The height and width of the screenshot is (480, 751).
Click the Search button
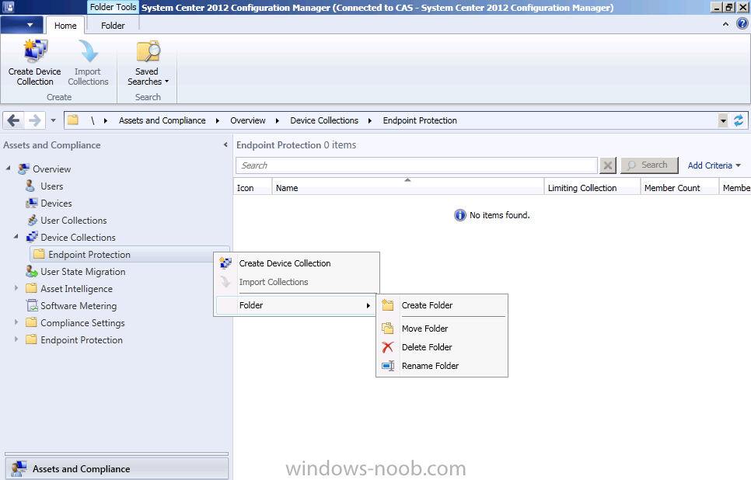(649, 165)
